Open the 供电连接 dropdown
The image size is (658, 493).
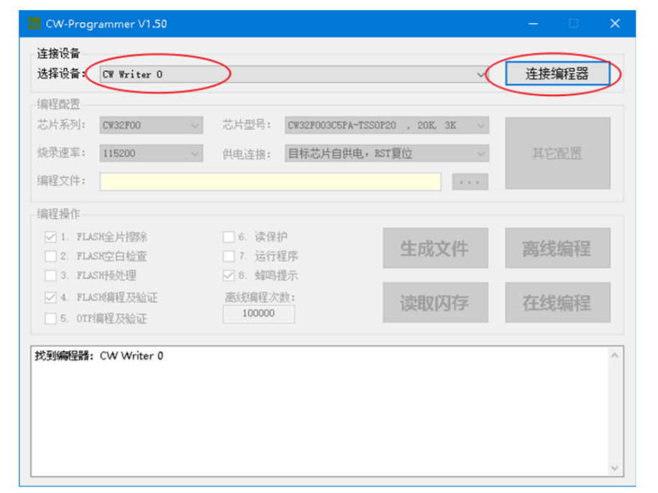tap(386, 154)
